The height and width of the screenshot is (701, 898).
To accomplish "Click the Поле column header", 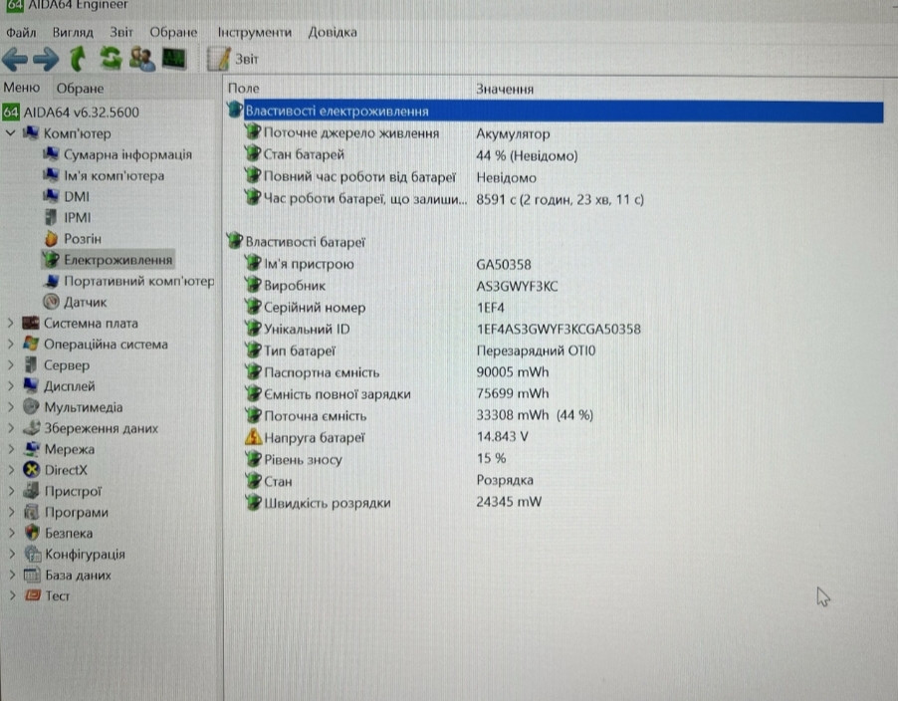I will coord(244,89).
